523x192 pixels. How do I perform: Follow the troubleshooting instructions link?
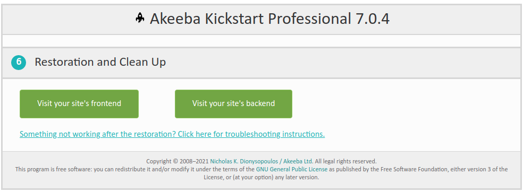172,134
